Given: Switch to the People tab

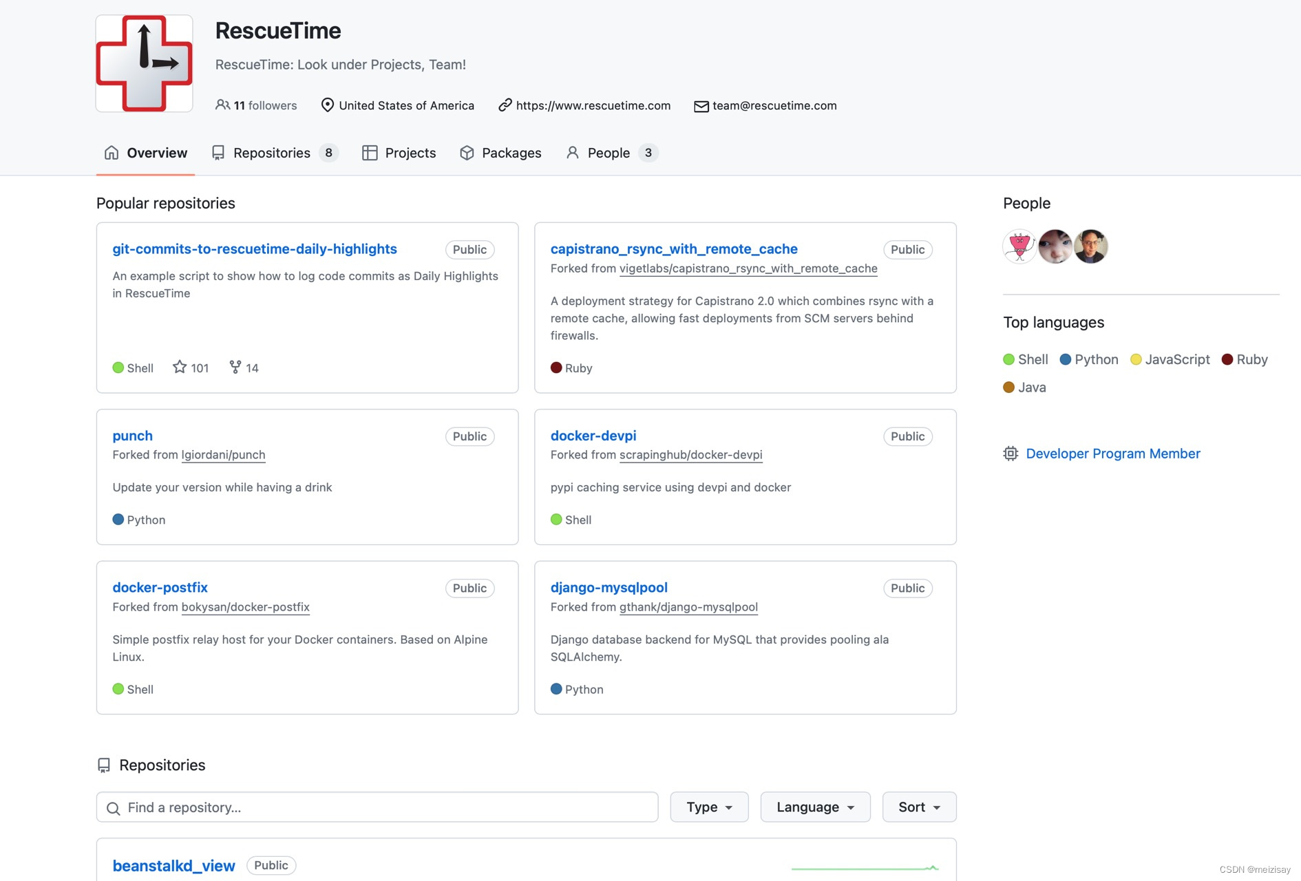Looking at the screenshot, I should point(611,153).
